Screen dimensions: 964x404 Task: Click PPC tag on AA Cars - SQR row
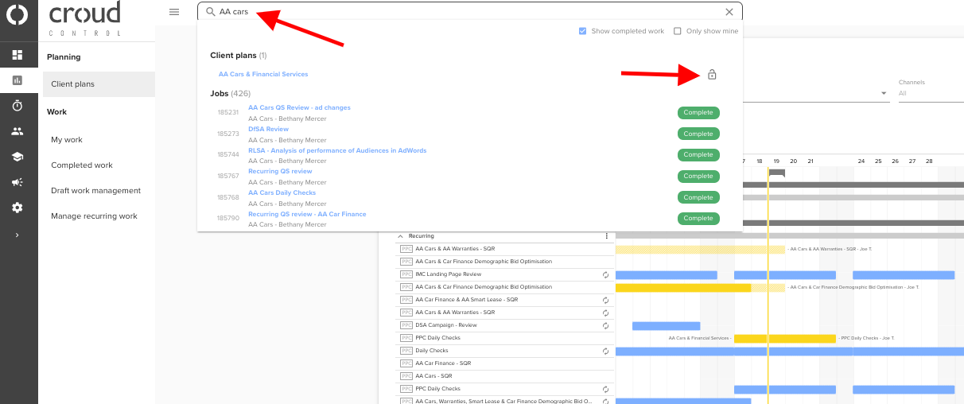pos(406,376)
